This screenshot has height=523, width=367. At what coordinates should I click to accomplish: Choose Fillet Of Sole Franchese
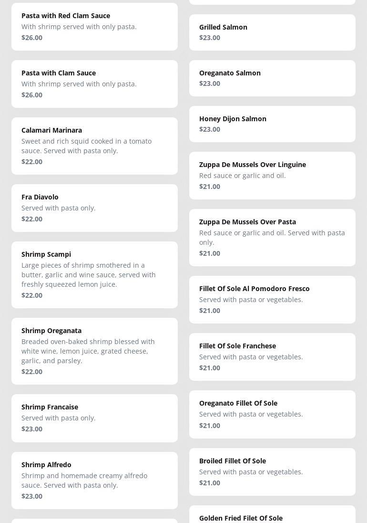tap(272, 357)
